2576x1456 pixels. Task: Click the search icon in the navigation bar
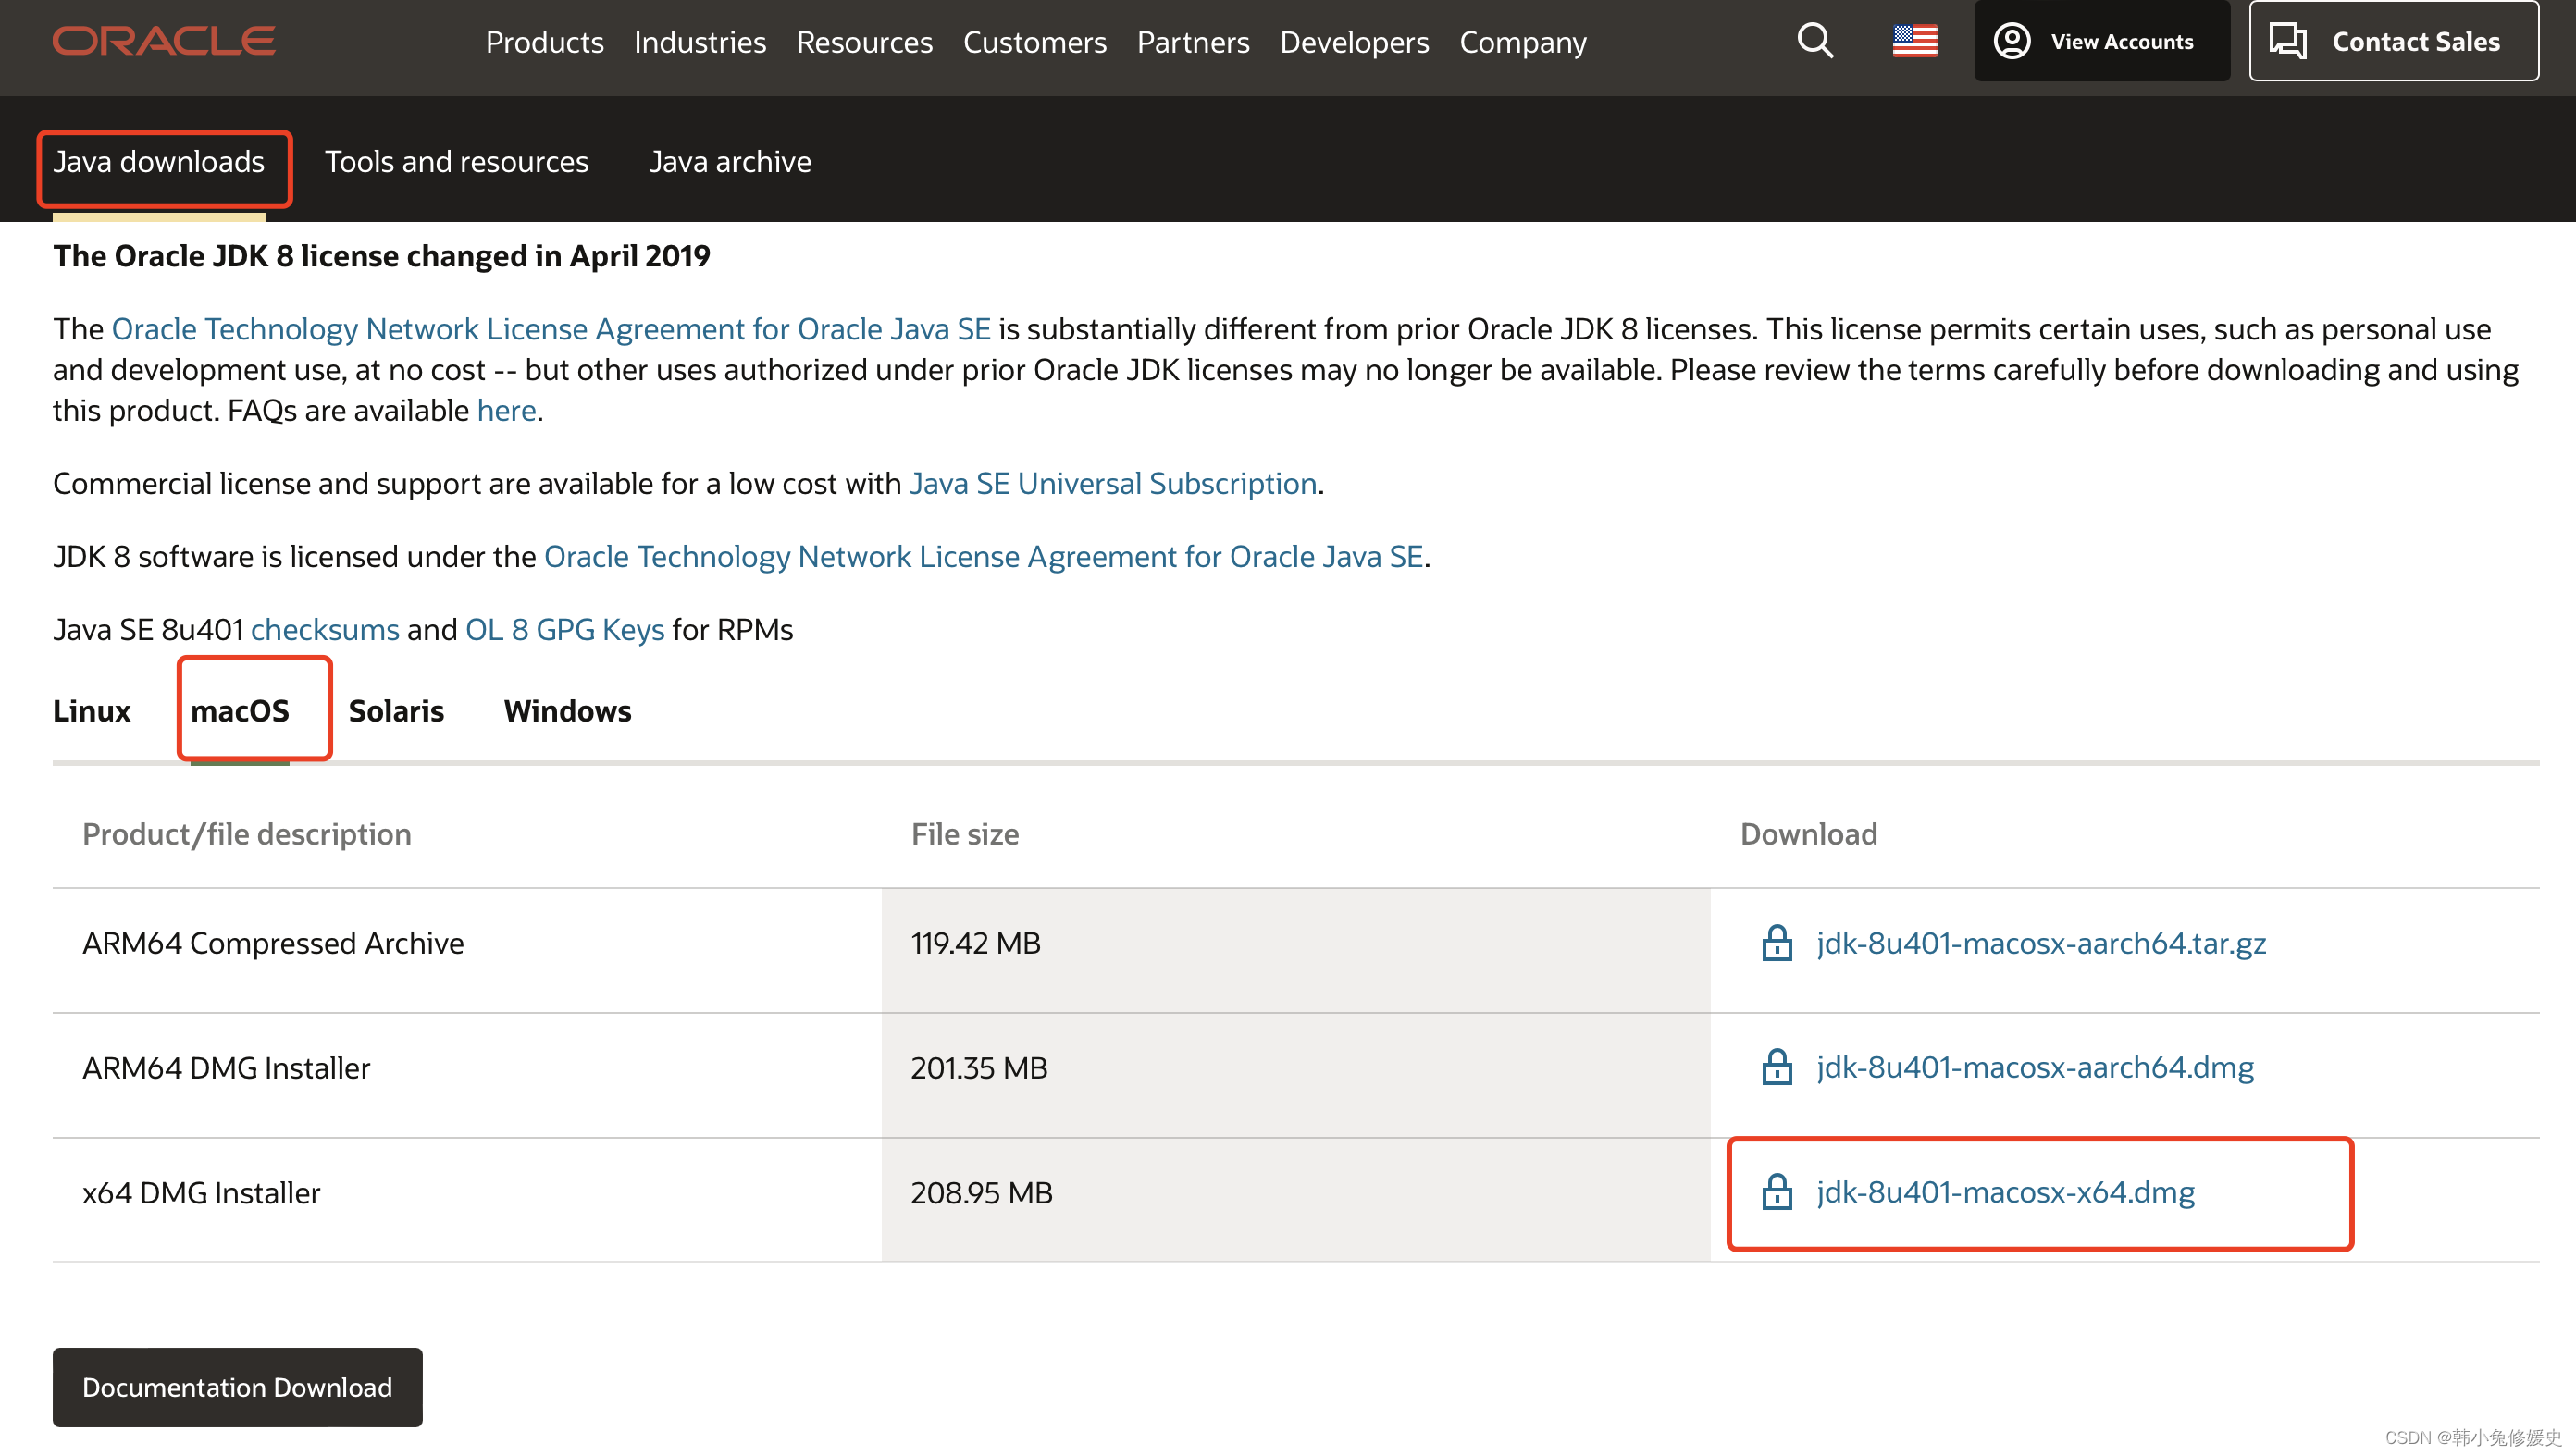(x=1814, y=39)
